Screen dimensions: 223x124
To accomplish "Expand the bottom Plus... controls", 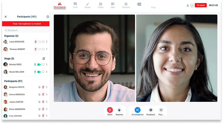I will 161,110.
